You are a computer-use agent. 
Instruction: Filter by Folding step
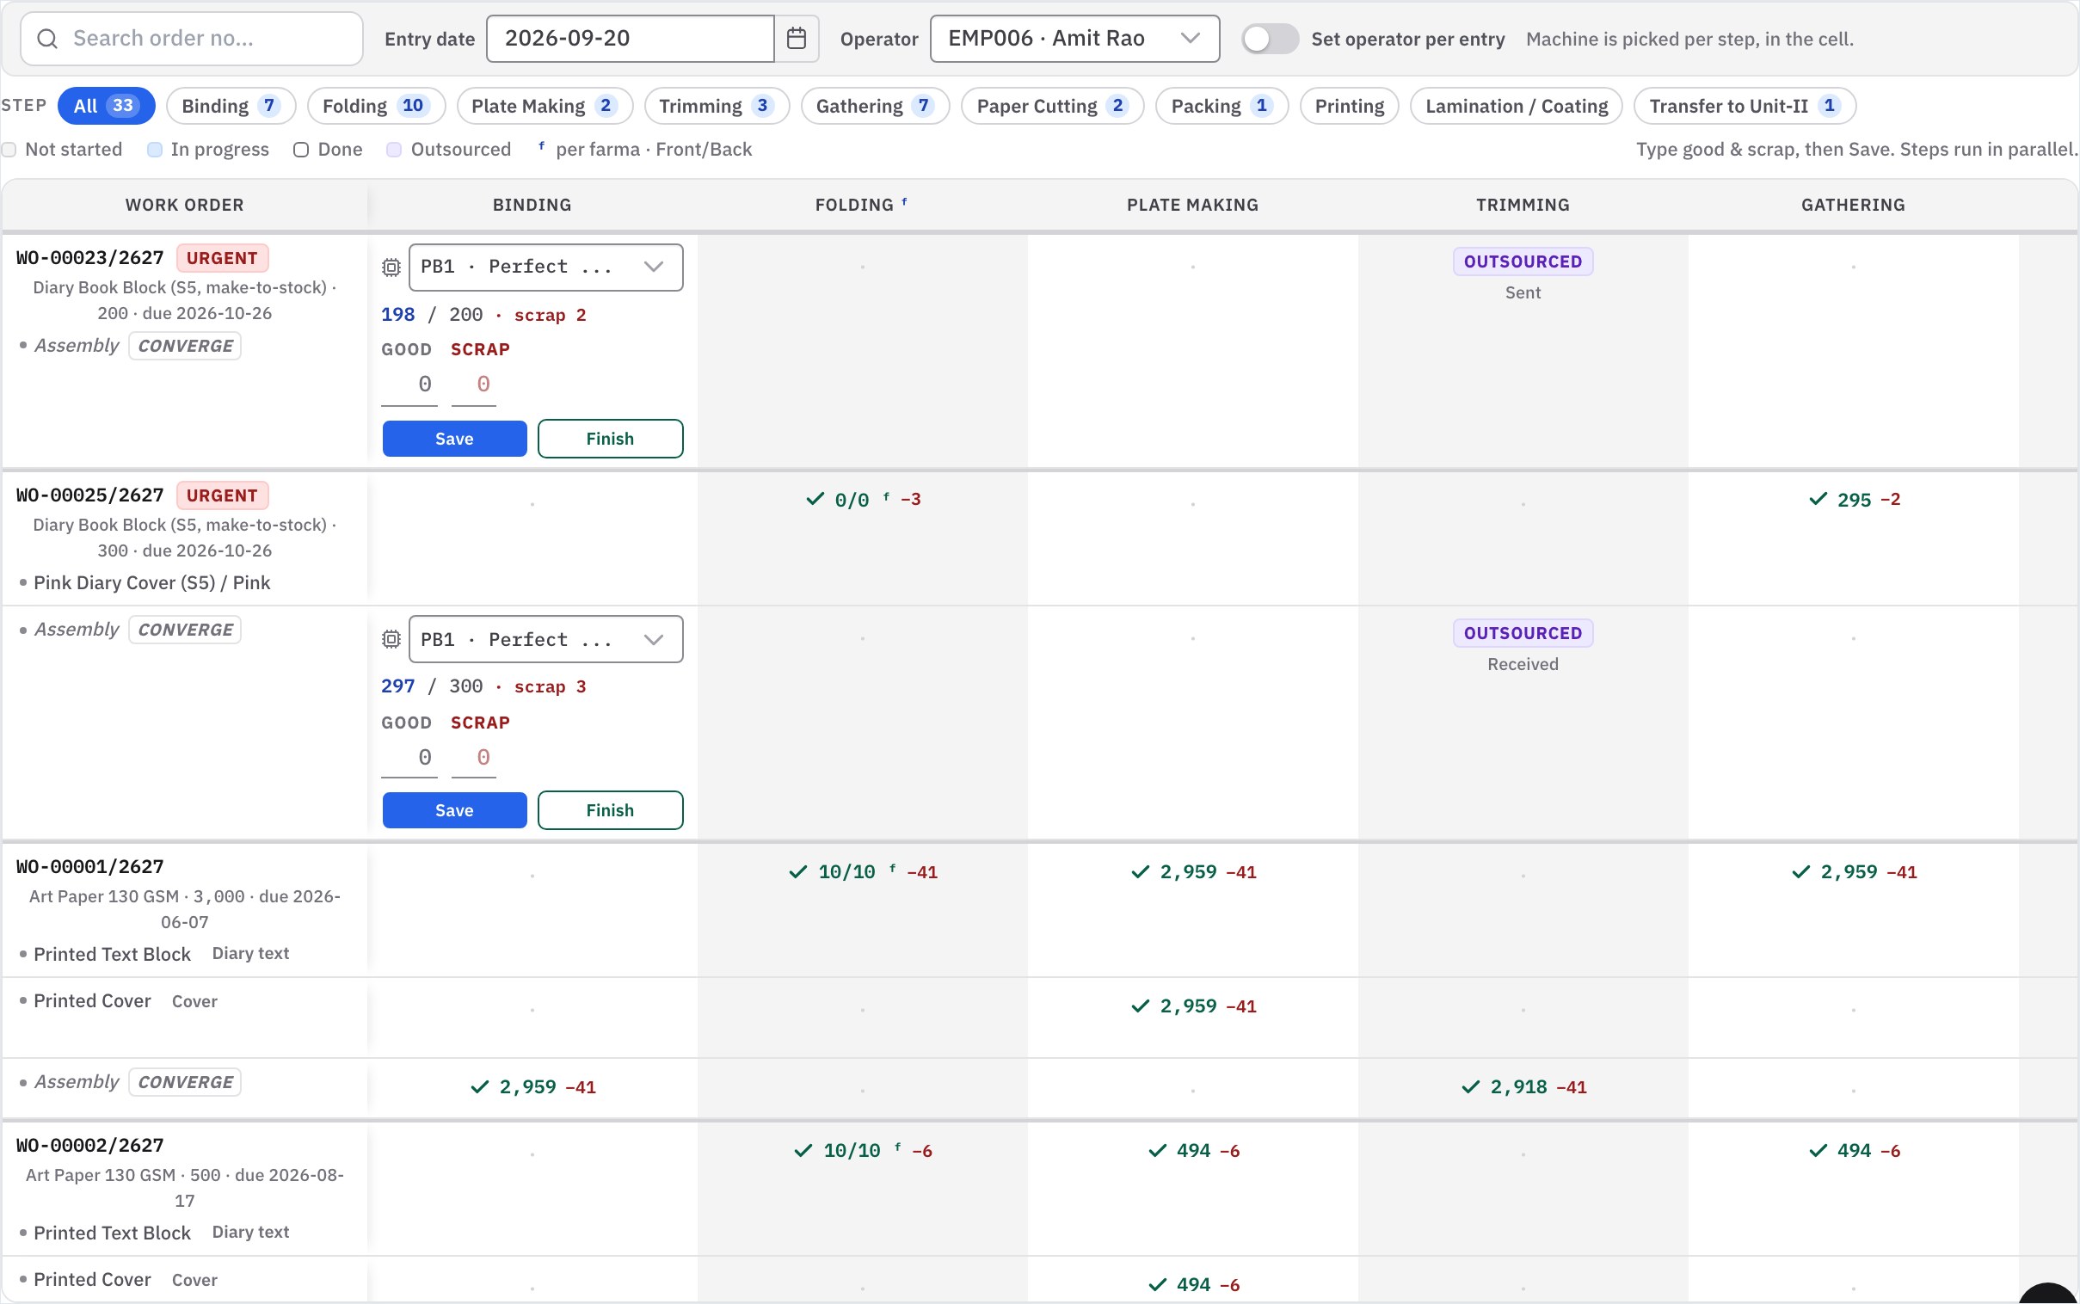pyautogui.click(x=376, y=106)
